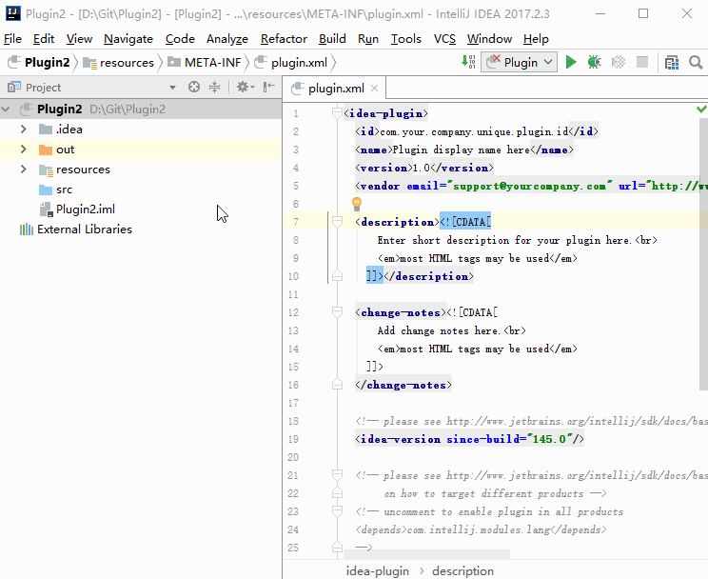Close the plugin.xml editor tab
Screen dimensions: 708x579
click(x=374, y=89)
